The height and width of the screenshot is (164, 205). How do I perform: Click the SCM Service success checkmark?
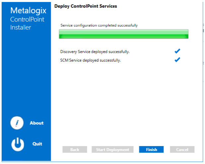[177, 60]
